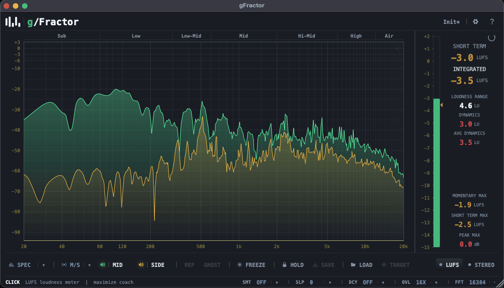Toggle the STEREO meter panel
The image size is (504, 288).
(x=481, y=265)
